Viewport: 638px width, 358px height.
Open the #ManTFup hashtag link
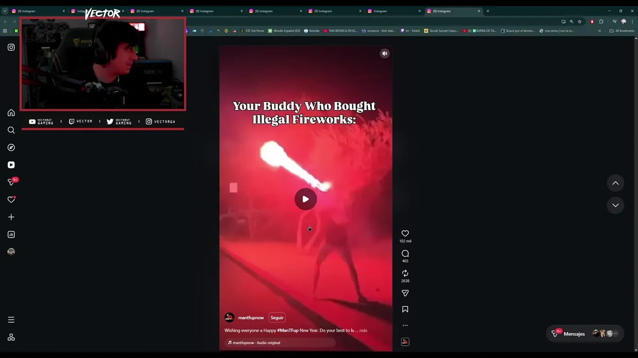[x=288, y=331]
